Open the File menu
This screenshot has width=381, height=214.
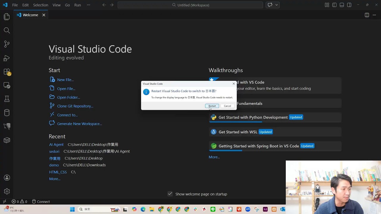coord(15,5)
